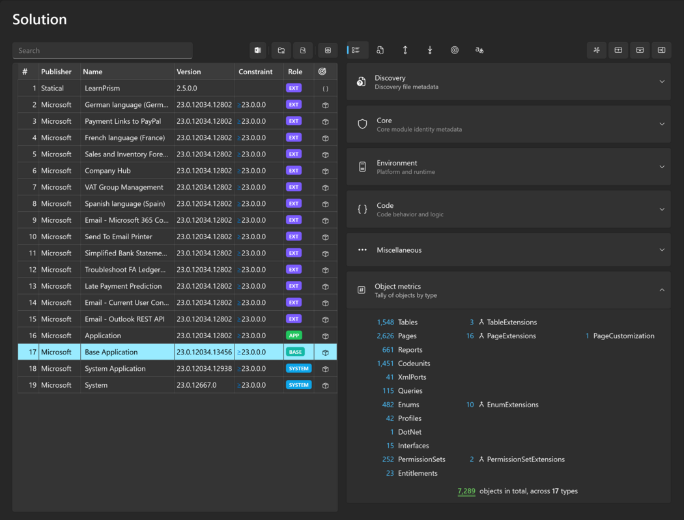
Task: Click the open folder toolbar icon
Action: click(281, 50)
